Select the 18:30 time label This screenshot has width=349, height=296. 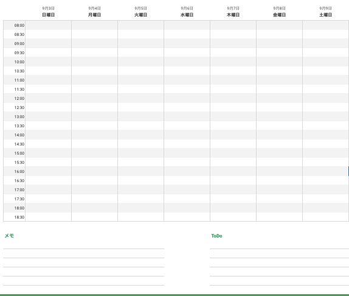[x=19, y=217]
